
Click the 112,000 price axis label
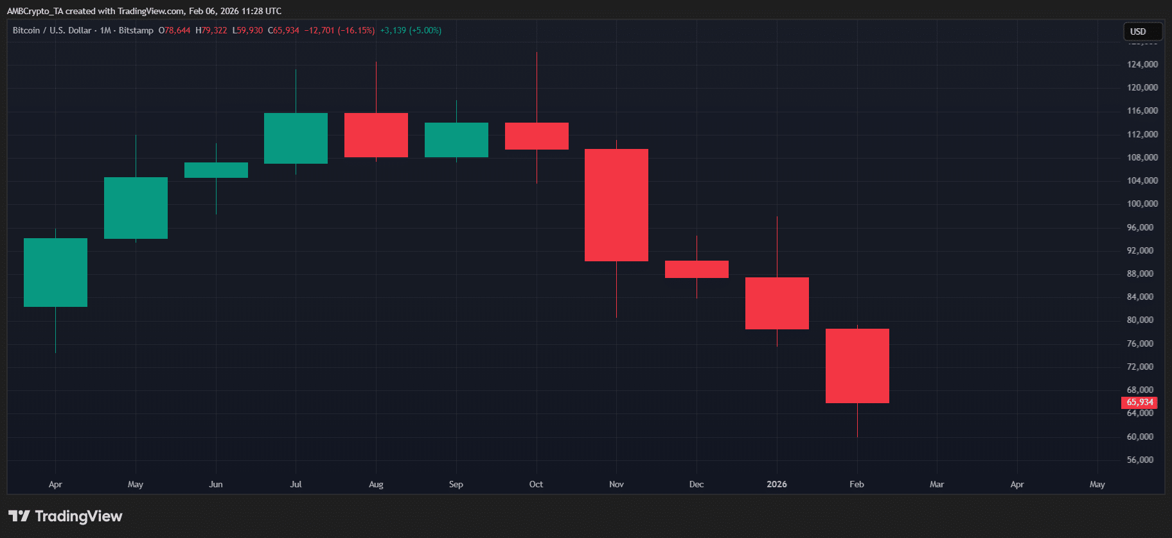point(1142,134)
